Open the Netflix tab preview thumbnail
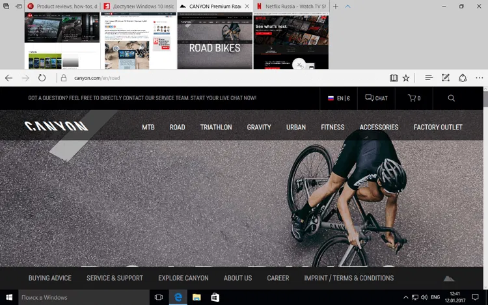488x305 pixels. [x=291, y=41]
